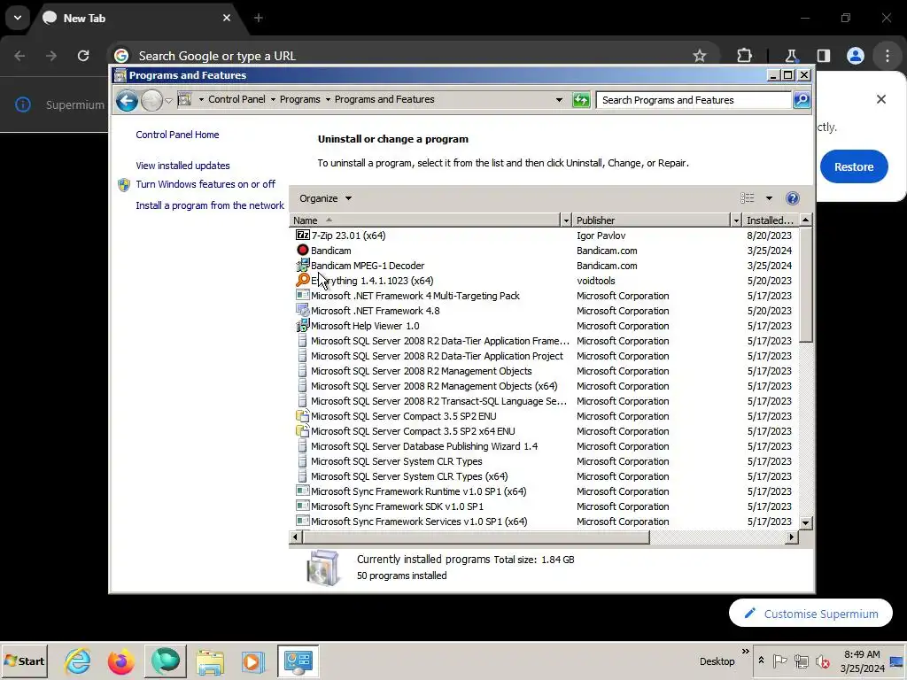Select the New Tab browser tab
Viewport: 907px width, 680px height.
[x=137, y=18]
